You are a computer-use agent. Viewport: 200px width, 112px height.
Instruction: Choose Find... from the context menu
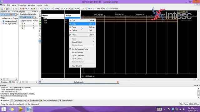tap(82, 35)
